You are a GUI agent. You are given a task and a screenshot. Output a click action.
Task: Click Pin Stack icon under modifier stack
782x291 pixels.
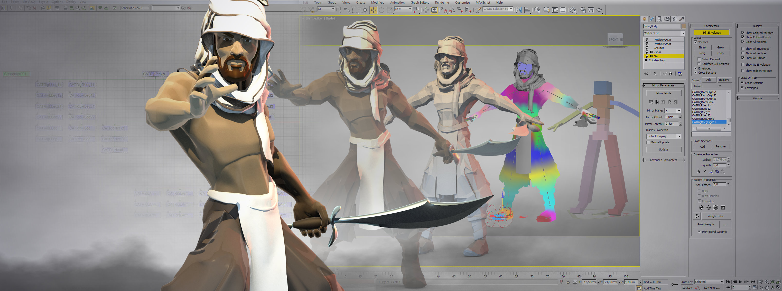click(646, 74)
